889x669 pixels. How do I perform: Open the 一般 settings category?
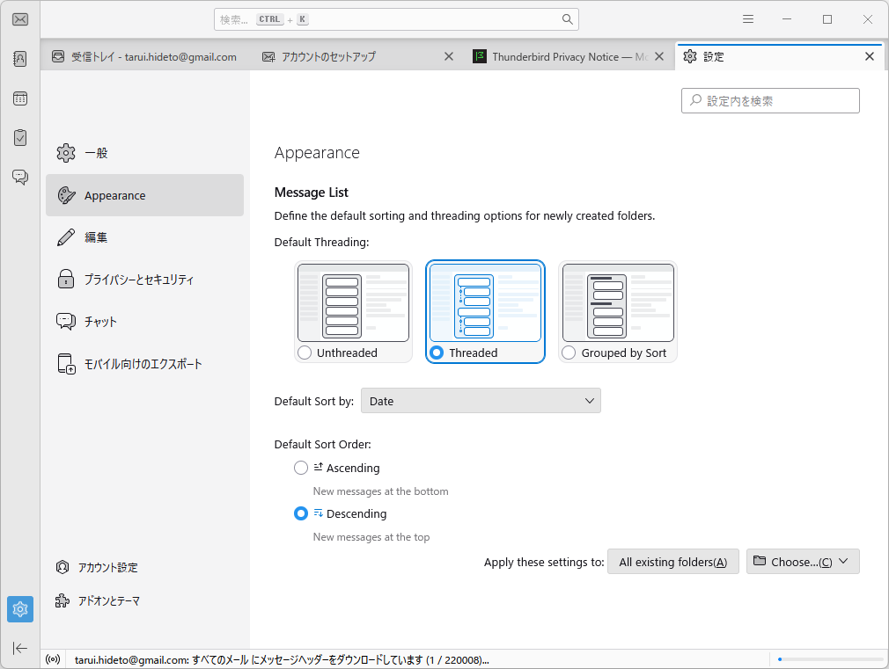[x=144, y=153]
